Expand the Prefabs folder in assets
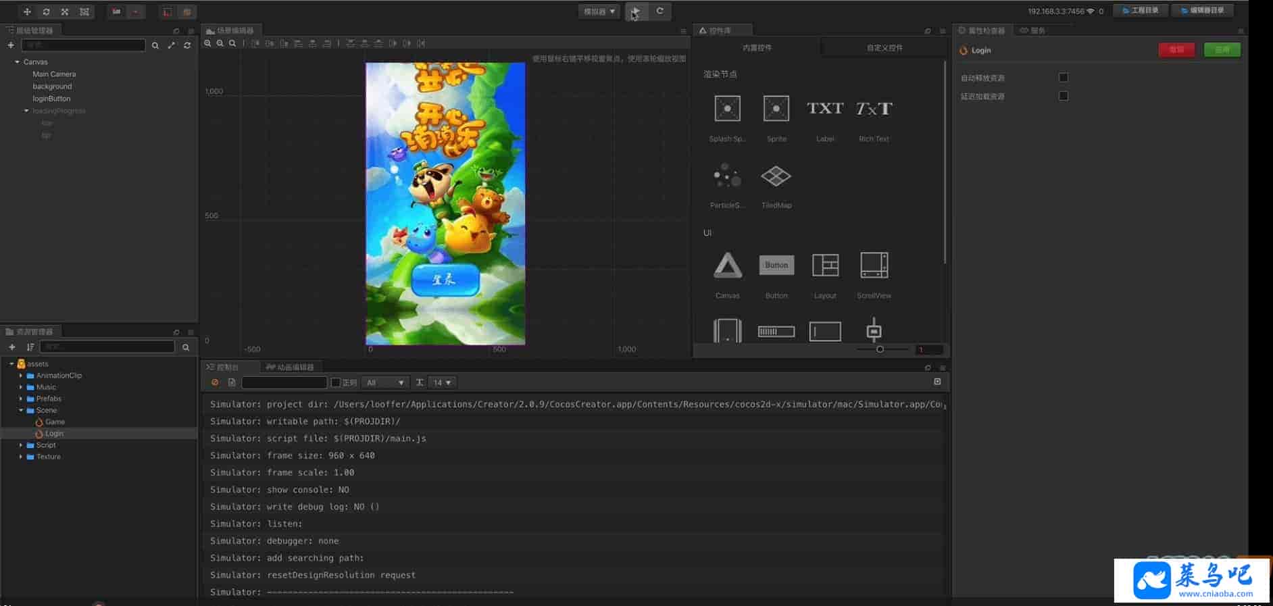The width and height of the screenshot is (1273, 606). coord(21,399)
